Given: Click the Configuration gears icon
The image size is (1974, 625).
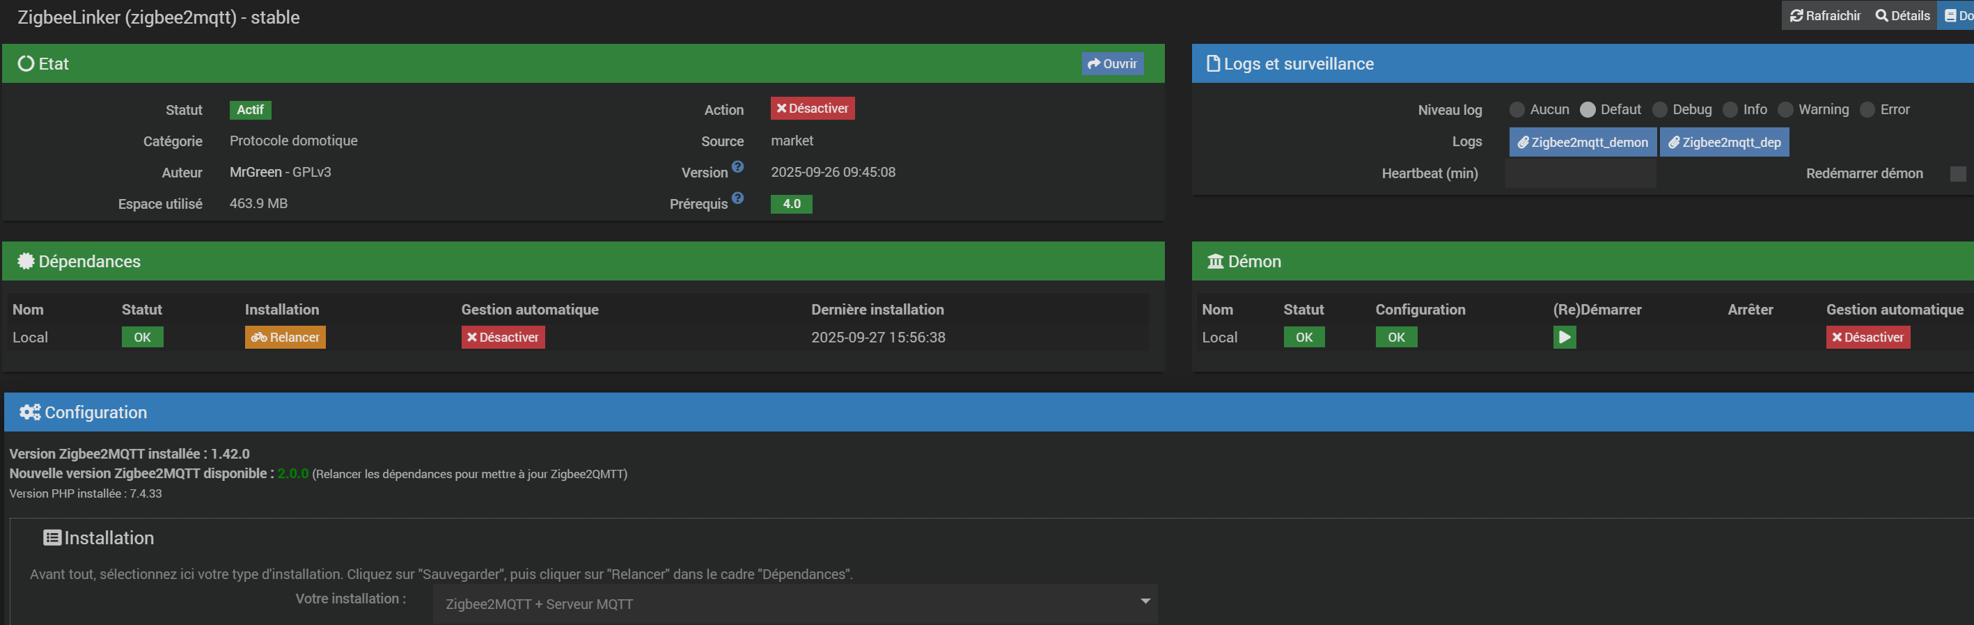Looking at the screenshot, I should coord(30,412).
